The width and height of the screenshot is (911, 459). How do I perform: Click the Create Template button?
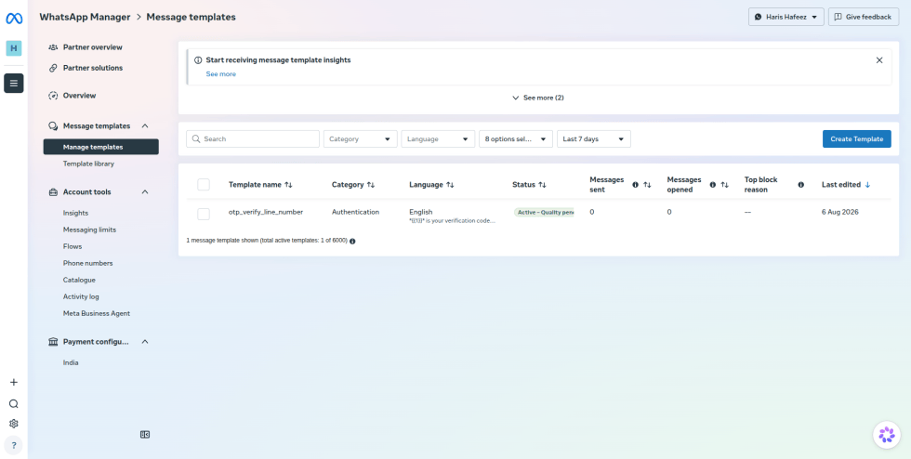tap(856, 138)
